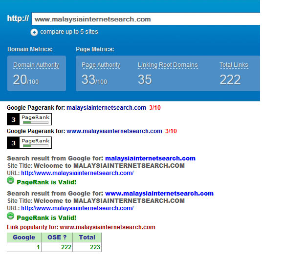Click the Page Authority label

(x=101, y=65)
